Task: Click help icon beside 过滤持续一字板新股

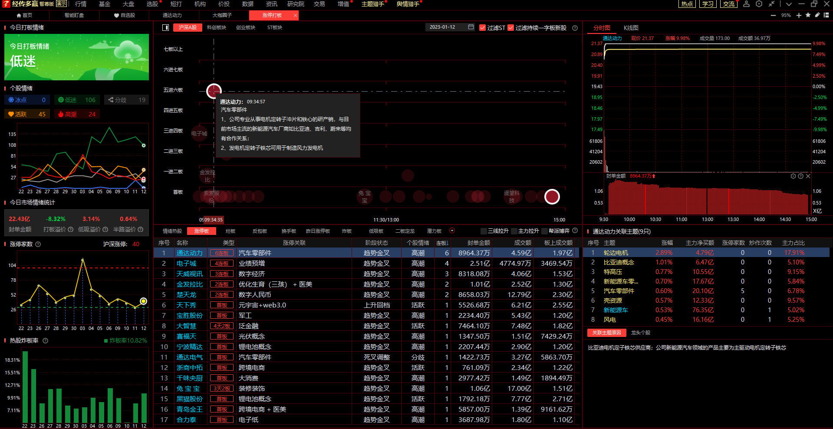Action: (x=575, y=28)
